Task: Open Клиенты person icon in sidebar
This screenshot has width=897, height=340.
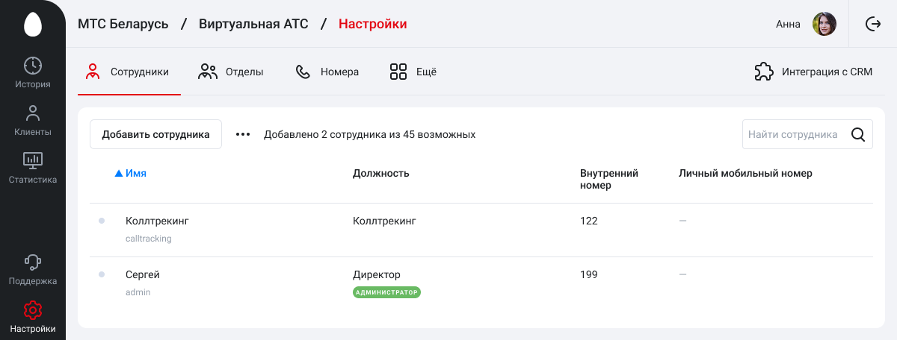Action: (33, 113)
